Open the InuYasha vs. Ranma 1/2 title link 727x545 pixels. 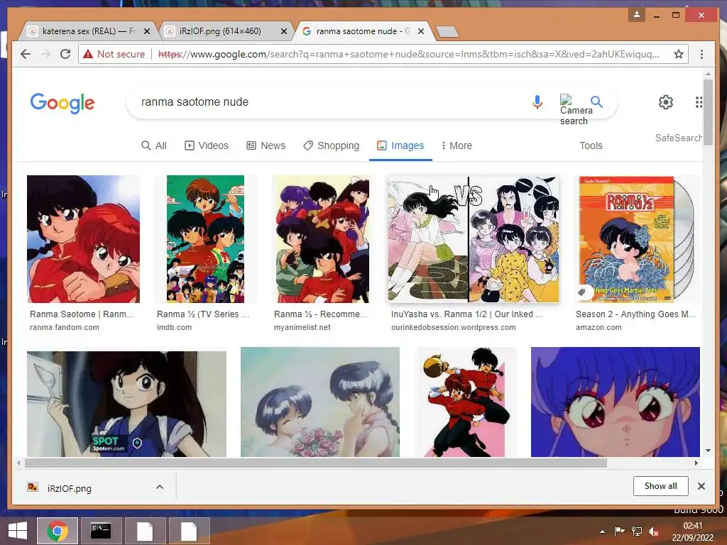click(x=467, y=314)
